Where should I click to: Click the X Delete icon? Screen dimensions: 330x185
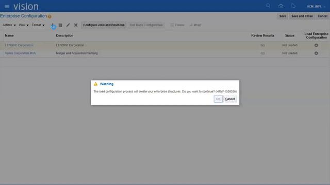(x=76, y=25)
